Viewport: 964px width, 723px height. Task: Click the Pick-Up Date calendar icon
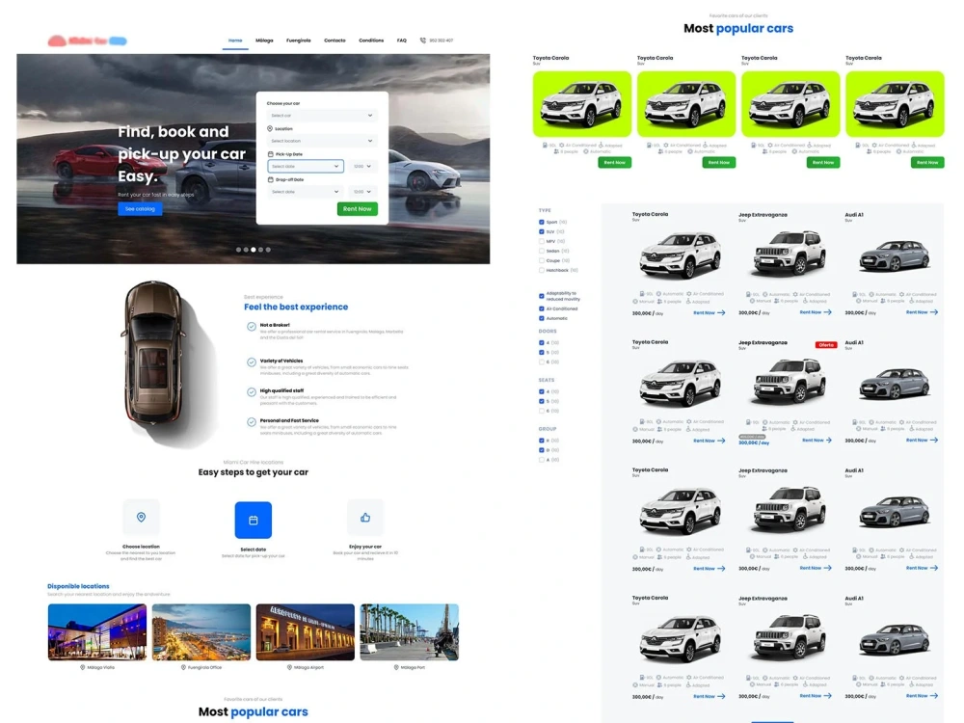click(x=271, y=154)
